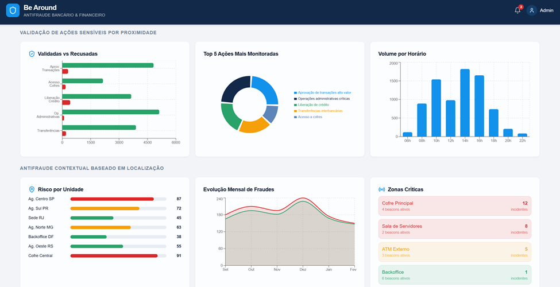560x287 pixels.
Task: Click the incident count 12 on Cofre Principal
Action: tap(524, 203)
